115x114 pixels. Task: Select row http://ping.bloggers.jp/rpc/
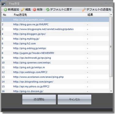tap(55, 34)
